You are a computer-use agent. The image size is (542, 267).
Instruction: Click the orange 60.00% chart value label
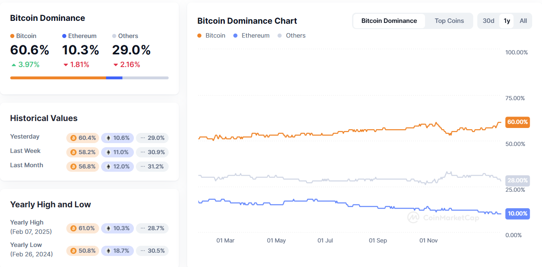[517, 122]
